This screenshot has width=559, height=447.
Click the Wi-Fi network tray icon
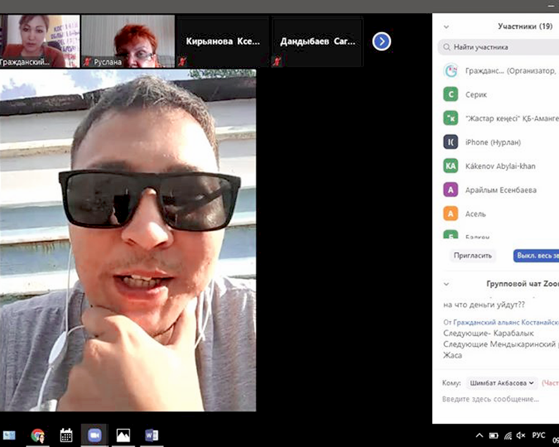508,435
